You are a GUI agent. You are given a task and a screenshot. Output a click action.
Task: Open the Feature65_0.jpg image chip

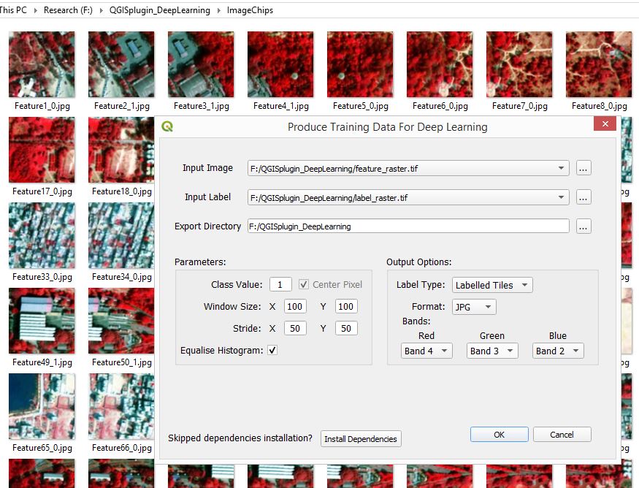[x=42, y=404]
